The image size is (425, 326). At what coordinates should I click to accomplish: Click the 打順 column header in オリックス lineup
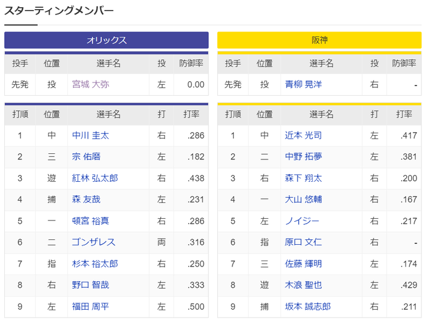coord(20,114)
